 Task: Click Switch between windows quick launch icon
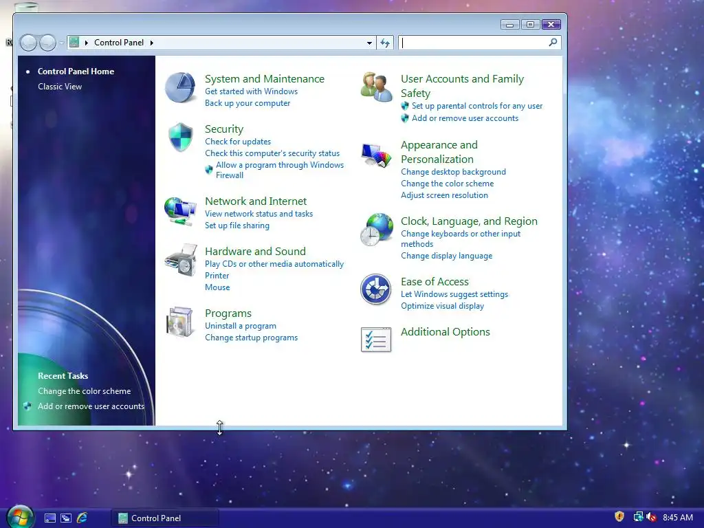[x=66, y=518]
